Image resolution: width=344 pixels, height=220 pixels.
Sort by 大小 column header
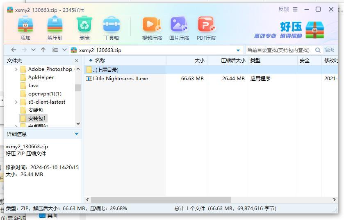(x=187, y=61)
